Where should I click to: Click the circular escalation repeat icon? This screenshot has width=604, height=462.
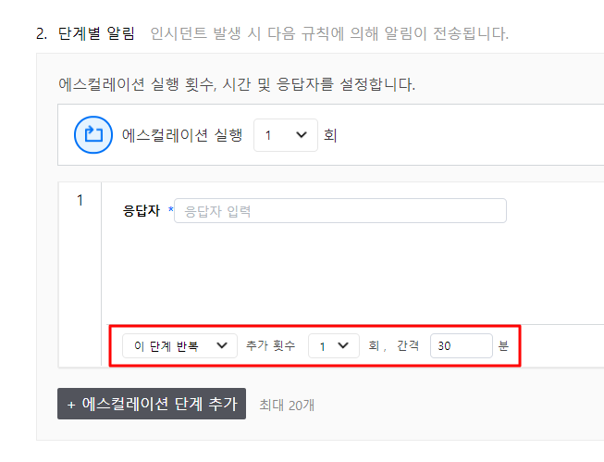(x=92, y=135)
